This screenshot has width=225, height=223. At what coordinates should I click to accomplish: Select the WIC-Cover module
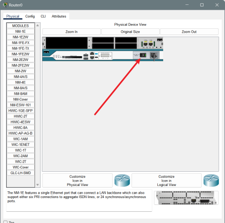tap(20, 167)
